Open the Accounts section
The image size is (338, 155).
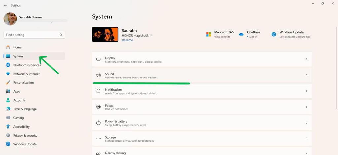pos(19,100)
